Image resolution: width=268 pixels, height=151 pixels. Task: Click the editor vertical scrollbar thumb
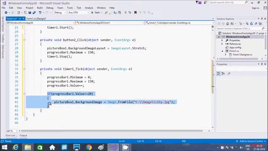(x=213, y=76)
